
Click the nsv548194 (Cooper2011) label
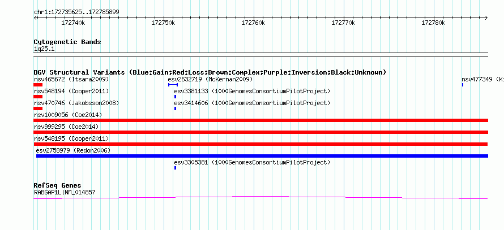[71, 91]
